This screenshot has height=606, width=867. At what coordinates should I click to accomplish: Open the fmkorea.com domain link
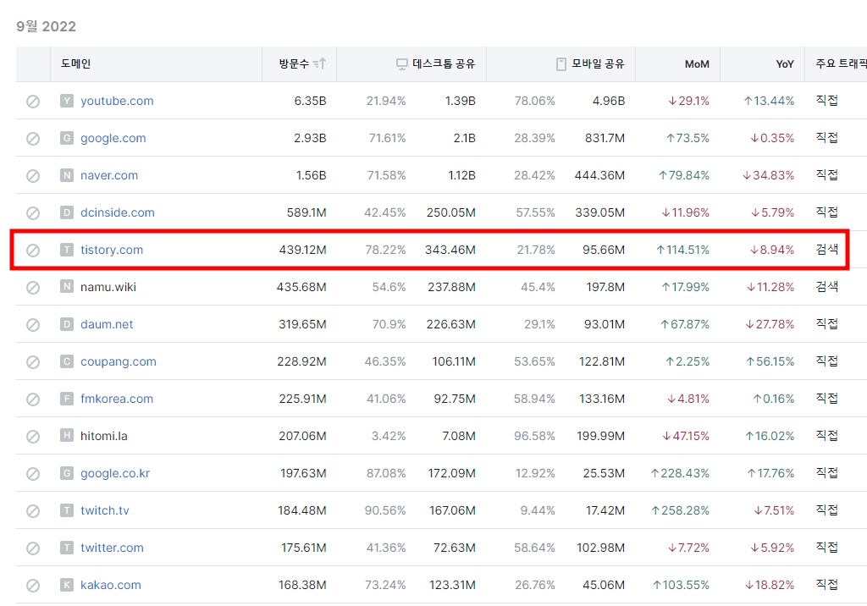[x=117, y=399]
